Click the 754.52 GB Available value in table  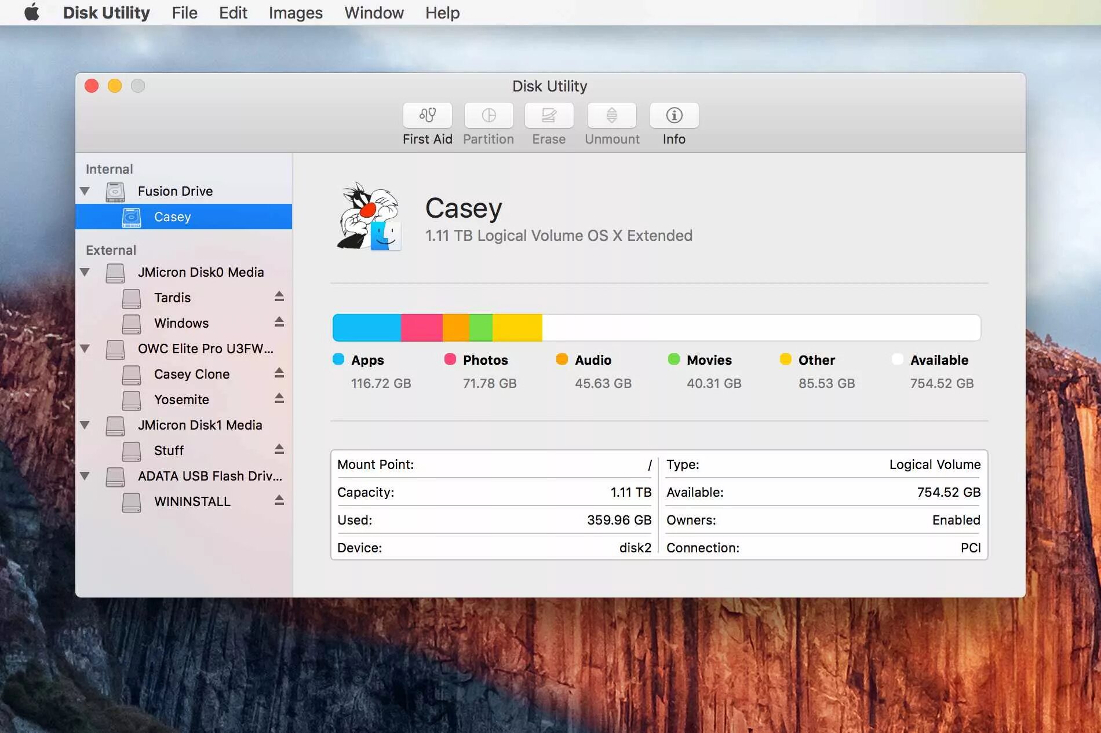tap(949, 492)
